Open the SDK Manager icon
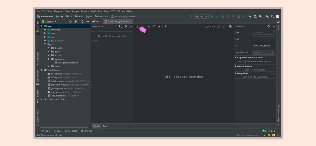This screenshot has height=146, width=316. [x=260, y=16]
